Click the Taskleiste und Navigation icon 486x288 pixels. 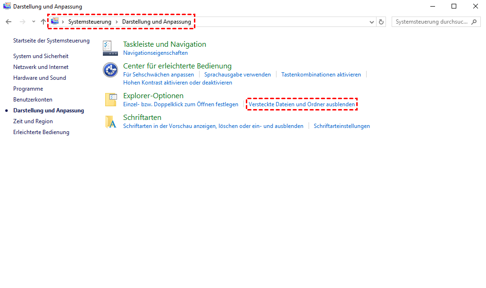click(x=110, y=48)
